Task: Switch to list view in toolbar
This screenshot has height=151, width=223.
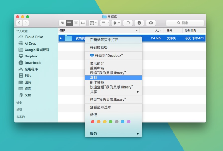Action: coord(69,23)
